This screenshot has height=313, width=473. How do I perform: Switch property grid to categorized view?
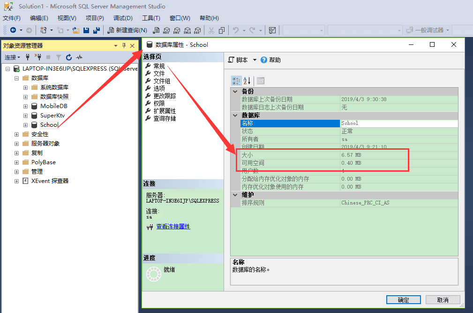point(236,80)
